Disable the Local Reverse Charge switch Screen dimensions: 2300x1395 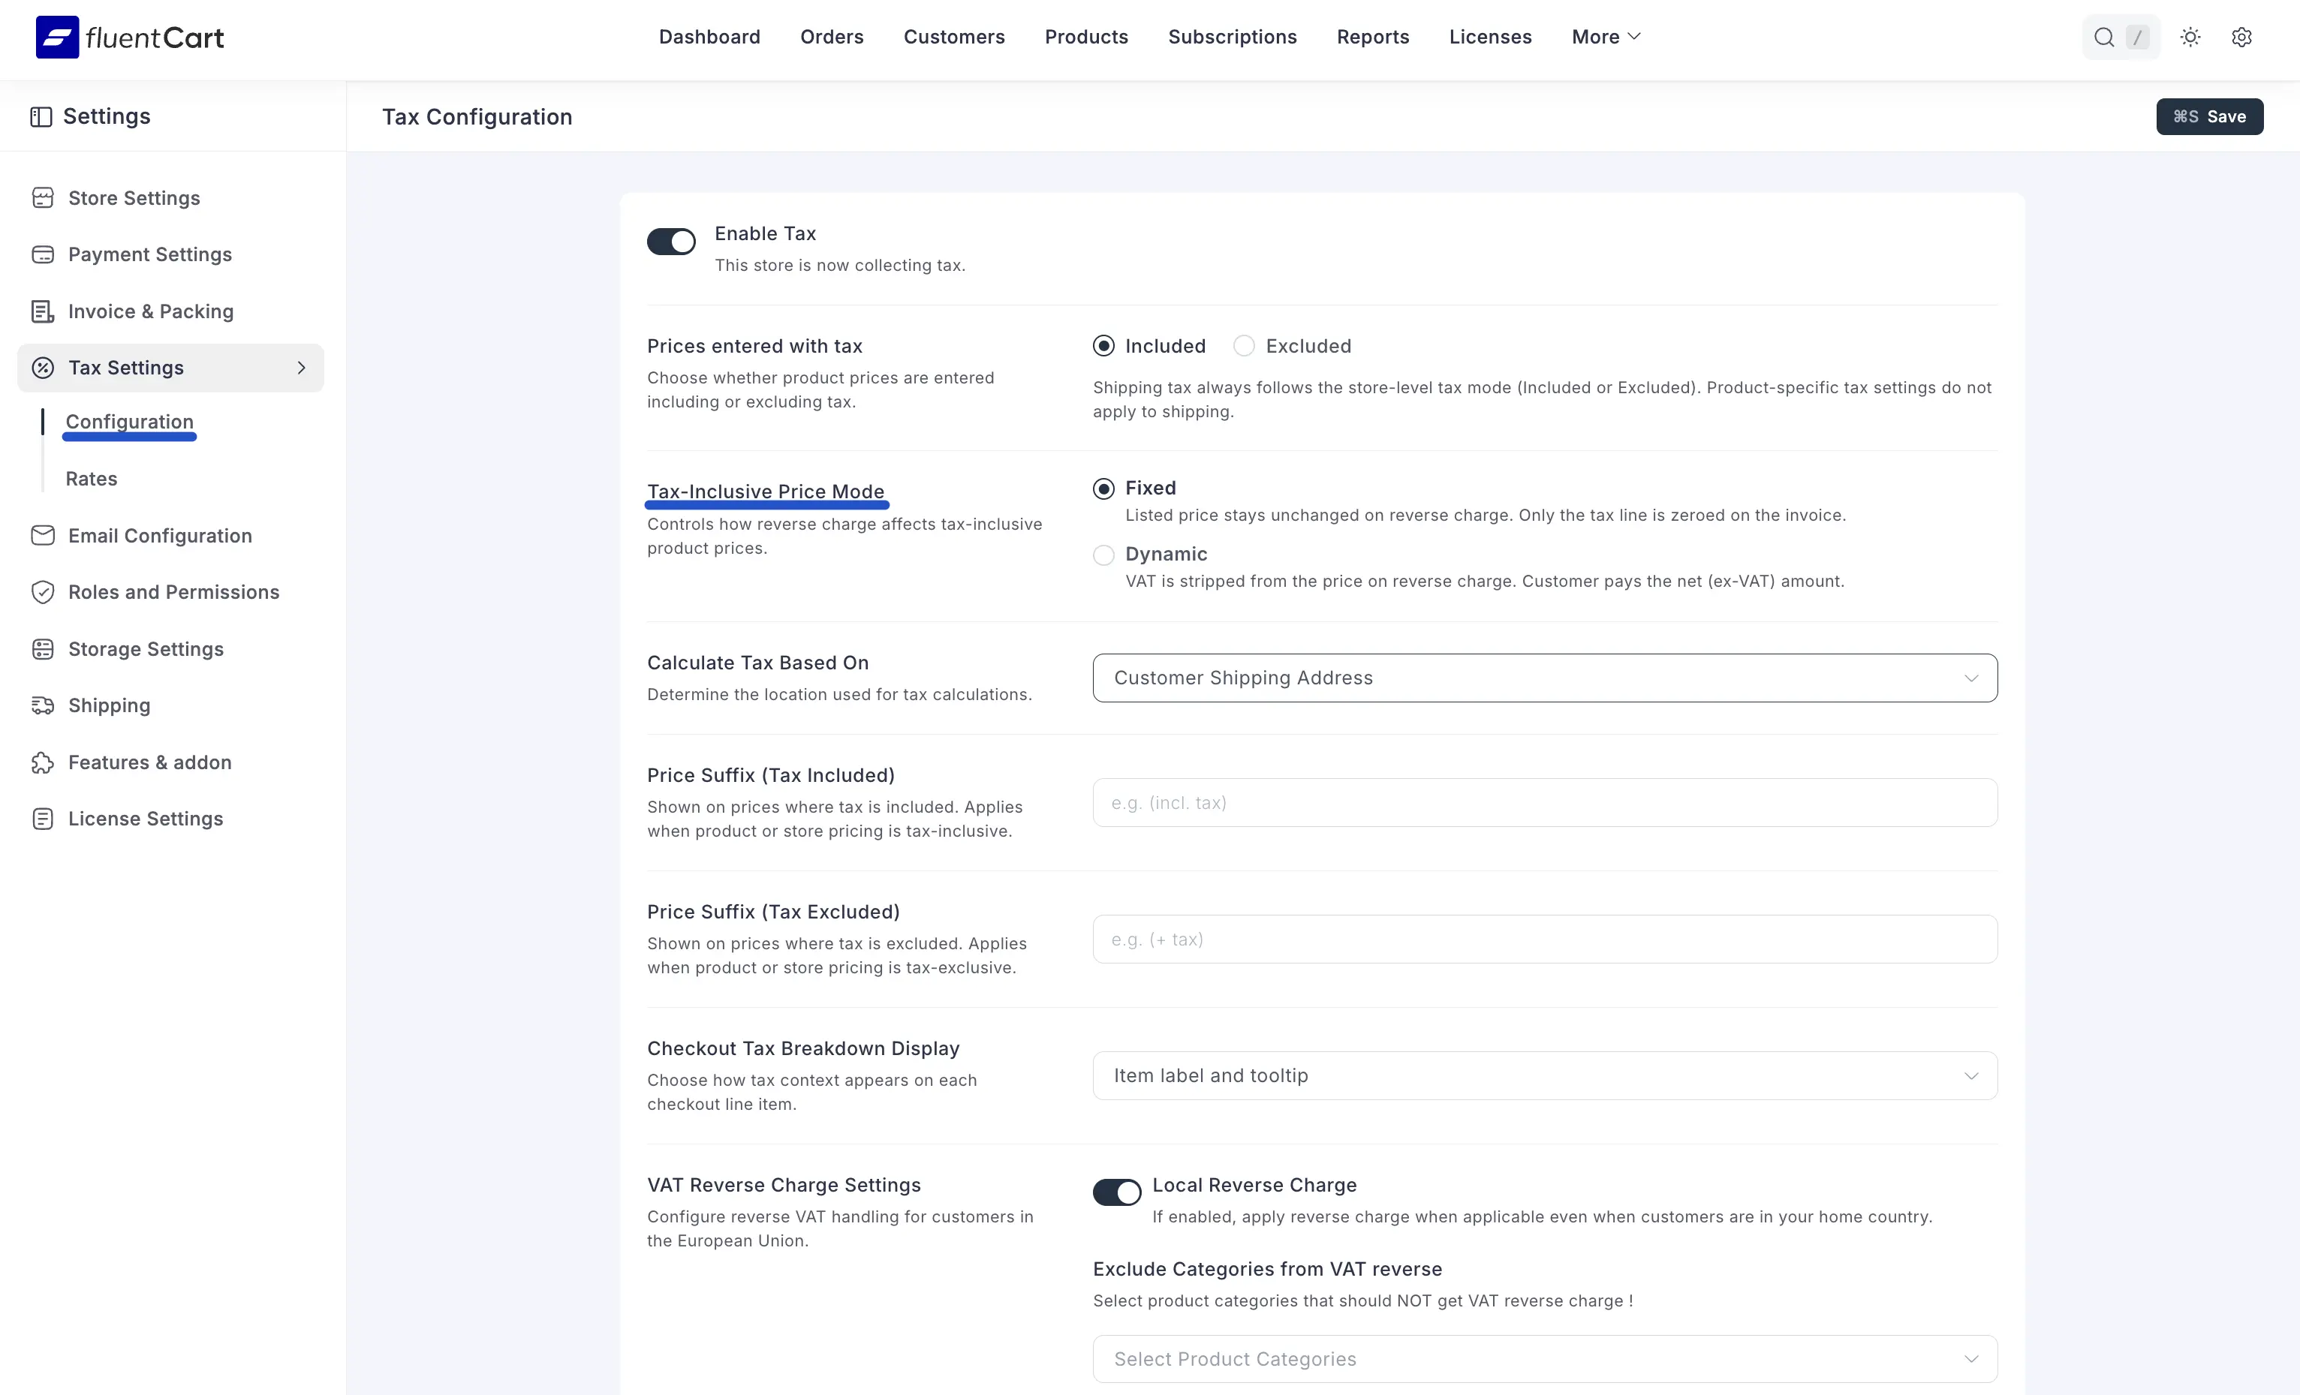tap(1117, 1192)
